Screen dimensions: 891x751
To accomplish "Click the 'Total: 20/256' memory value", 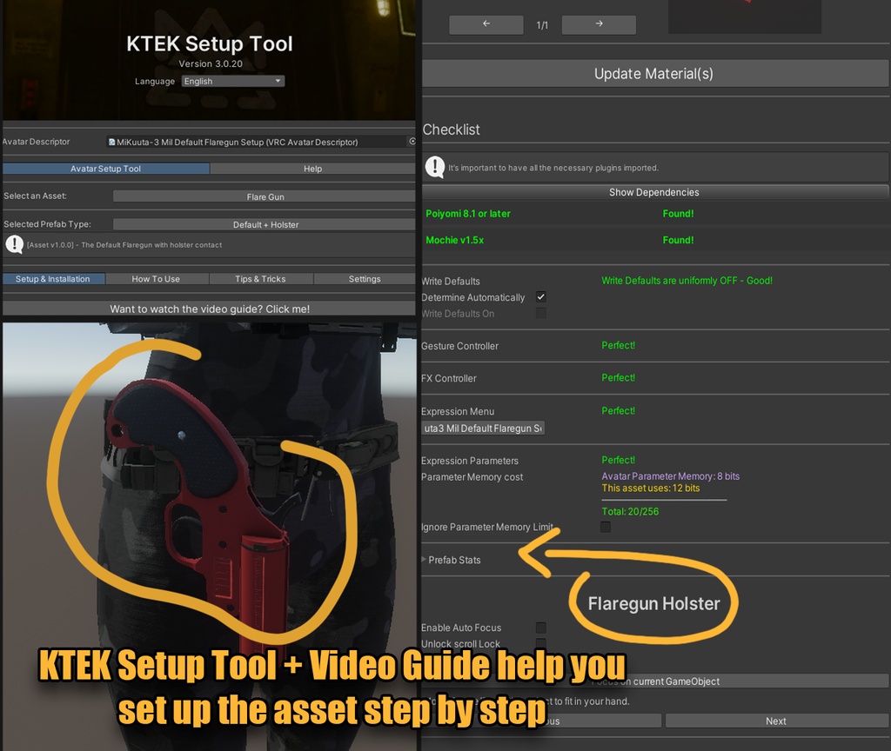I will point(630,511).
